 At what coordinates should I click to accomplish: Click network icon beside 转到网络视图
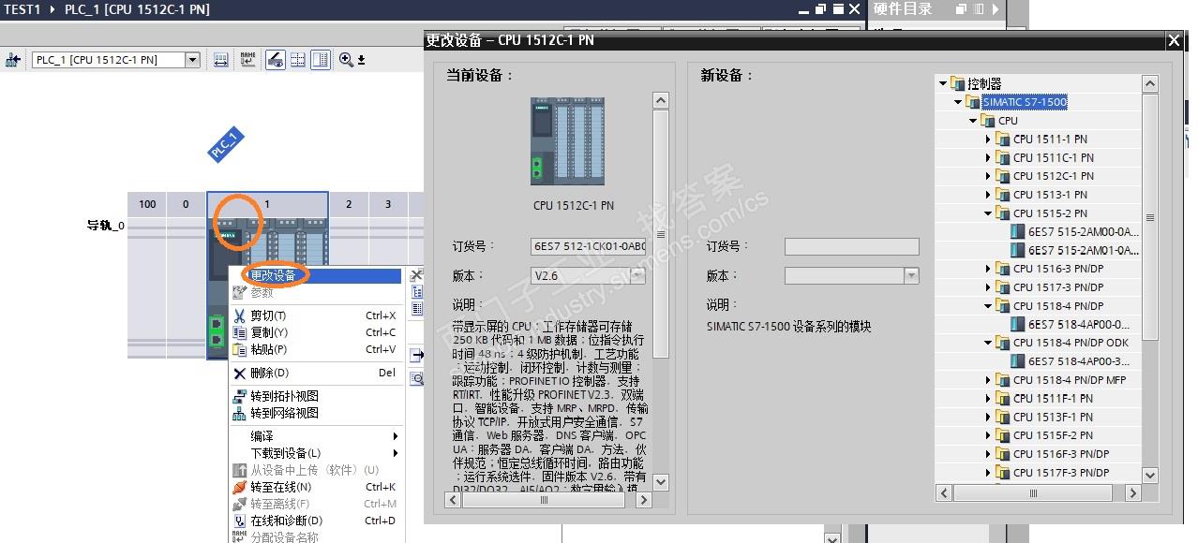240,413
